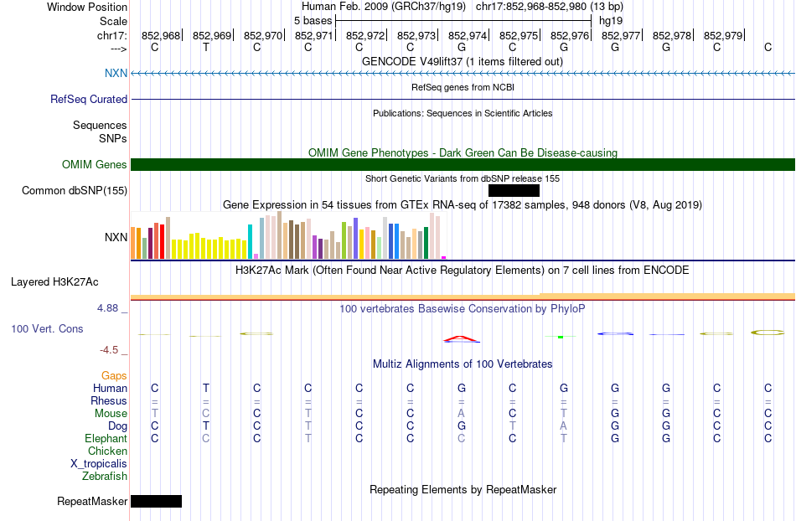Select the Human alignment row label

pos(110,388)
